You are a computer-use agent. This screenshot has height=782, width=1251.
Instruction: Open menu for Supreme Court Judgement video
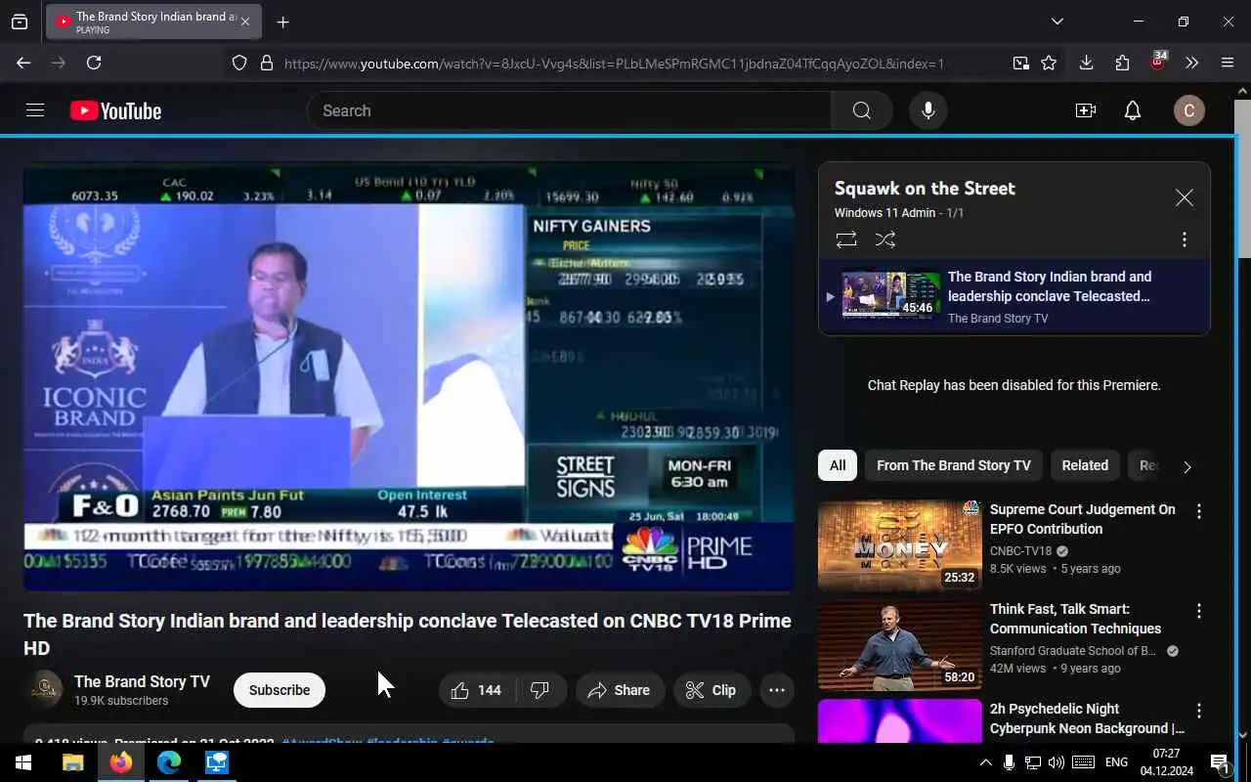coord(1199,511)
